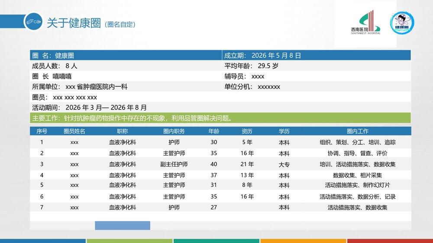
Task: Click the 学历 column header
Action: pyautogui.click(x=284, y=131)
